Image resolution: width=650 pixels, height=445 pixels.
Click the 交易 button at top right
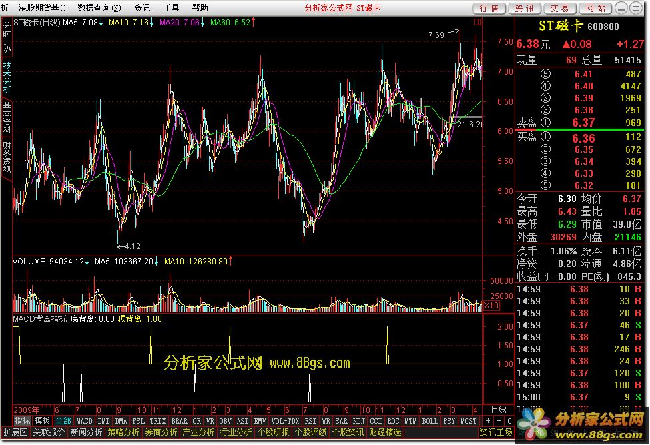tap(560, 8)
